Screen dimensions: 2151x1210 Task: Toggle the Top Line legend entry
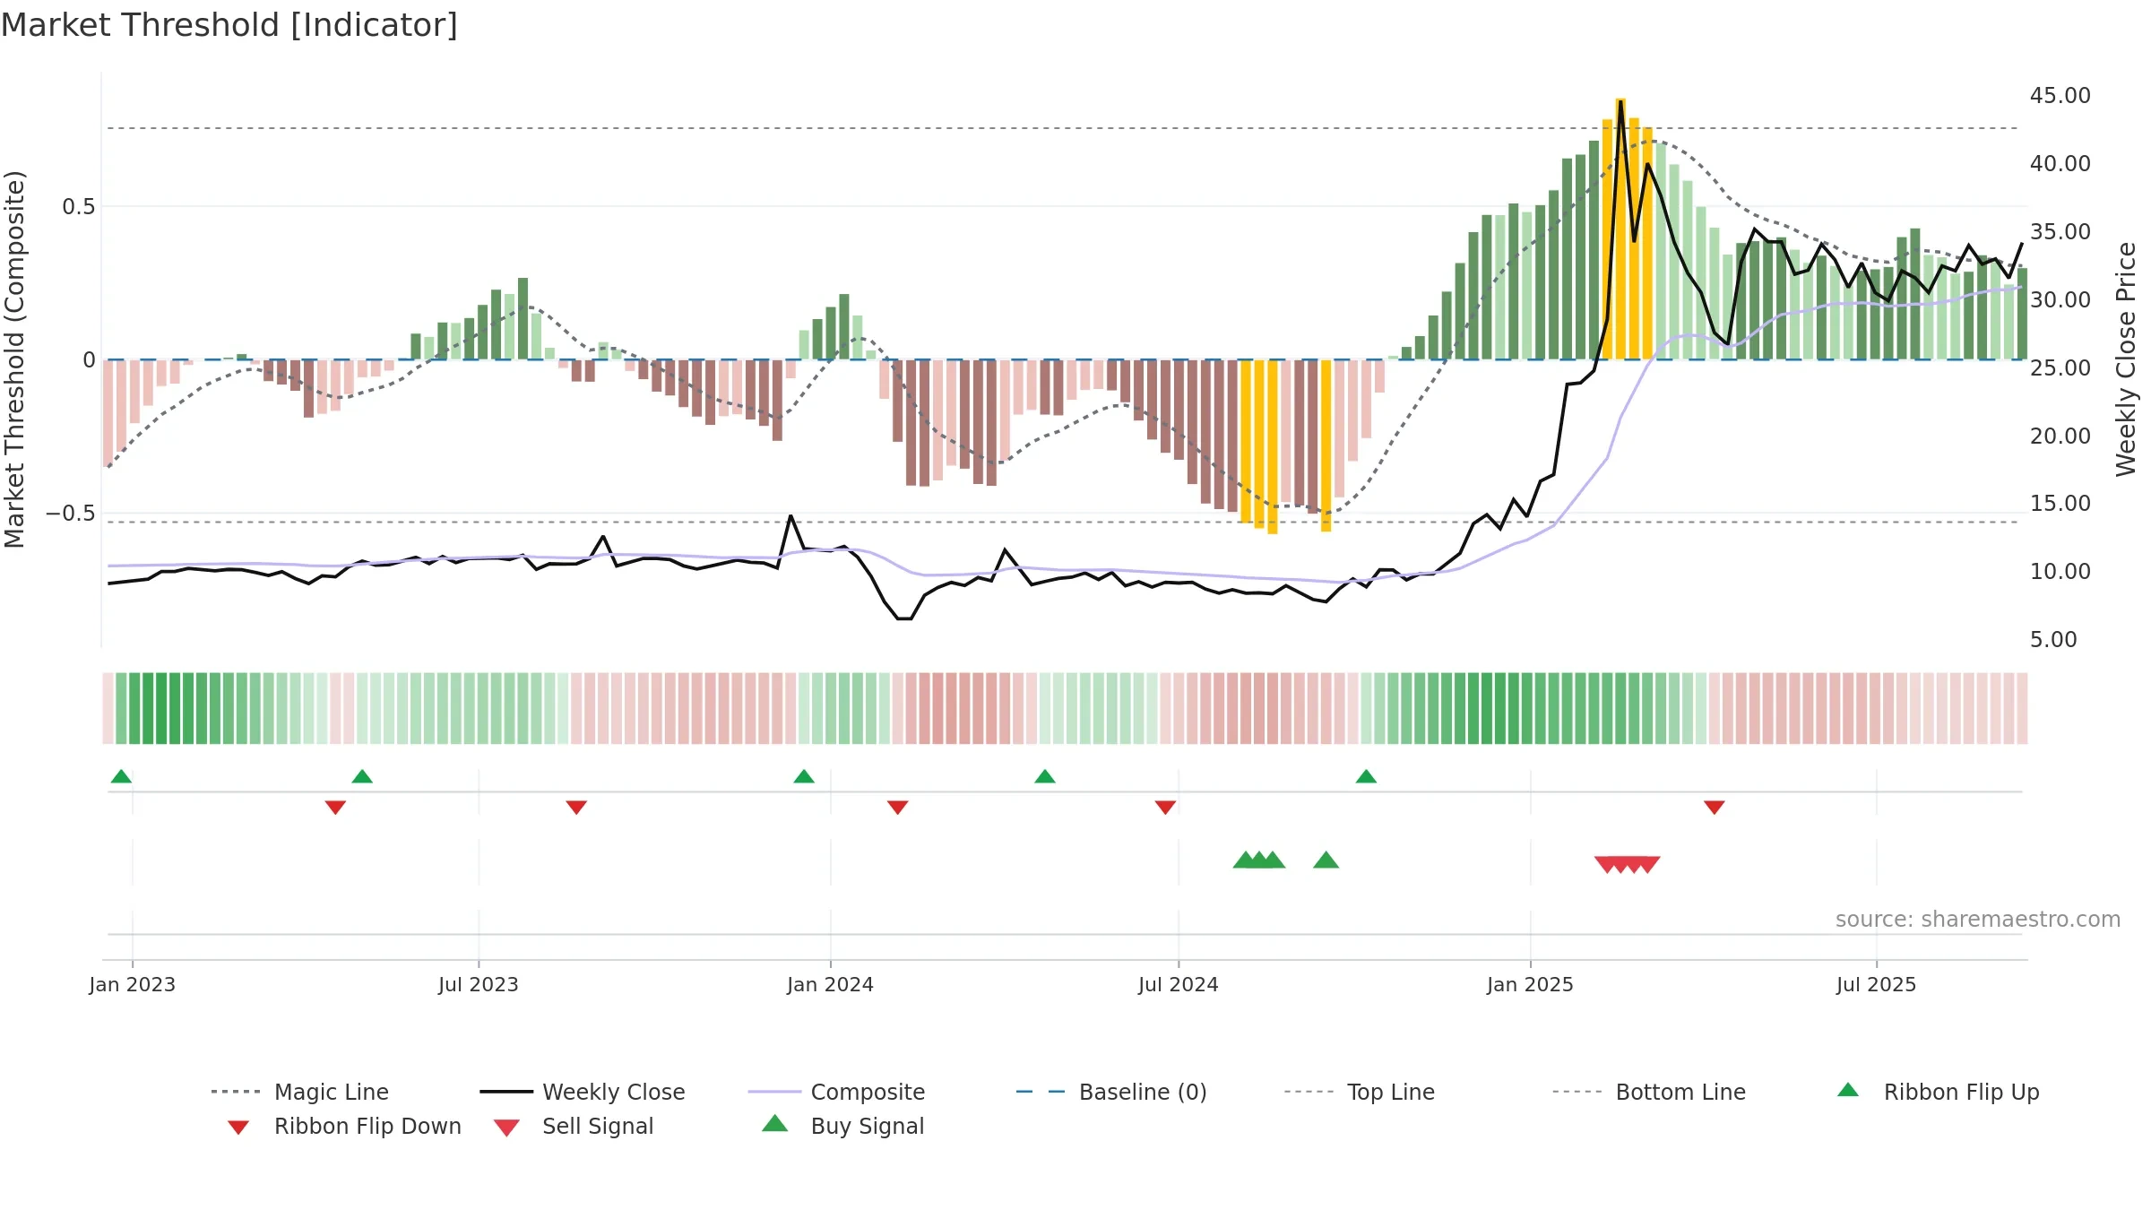click(x=1360, y=1092)
